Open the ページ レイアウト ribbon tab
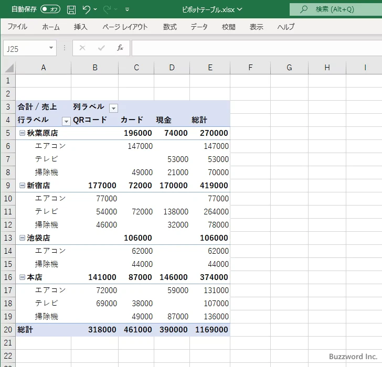Screen dimensions: 382x367 [125, 27]
